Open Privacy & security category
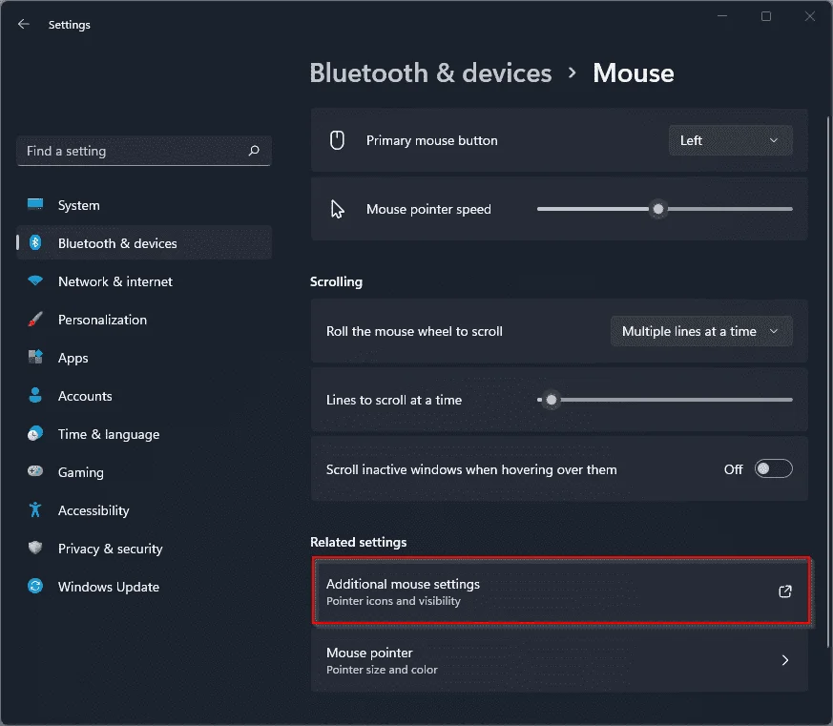 point(144,549)
